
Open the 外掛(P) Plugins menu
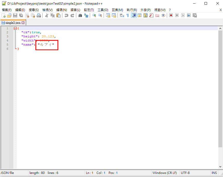coord(146,10)
